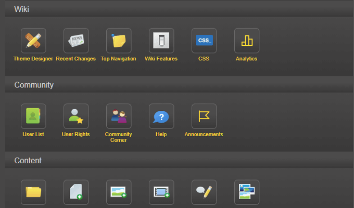
Task: Click the Wiki Features text link
Action: coord(161,59)
